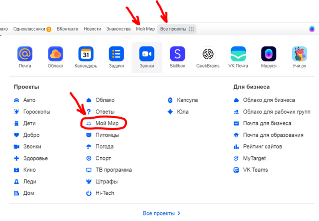Open the GeekBrains brain icon

[x=208, y=54]
